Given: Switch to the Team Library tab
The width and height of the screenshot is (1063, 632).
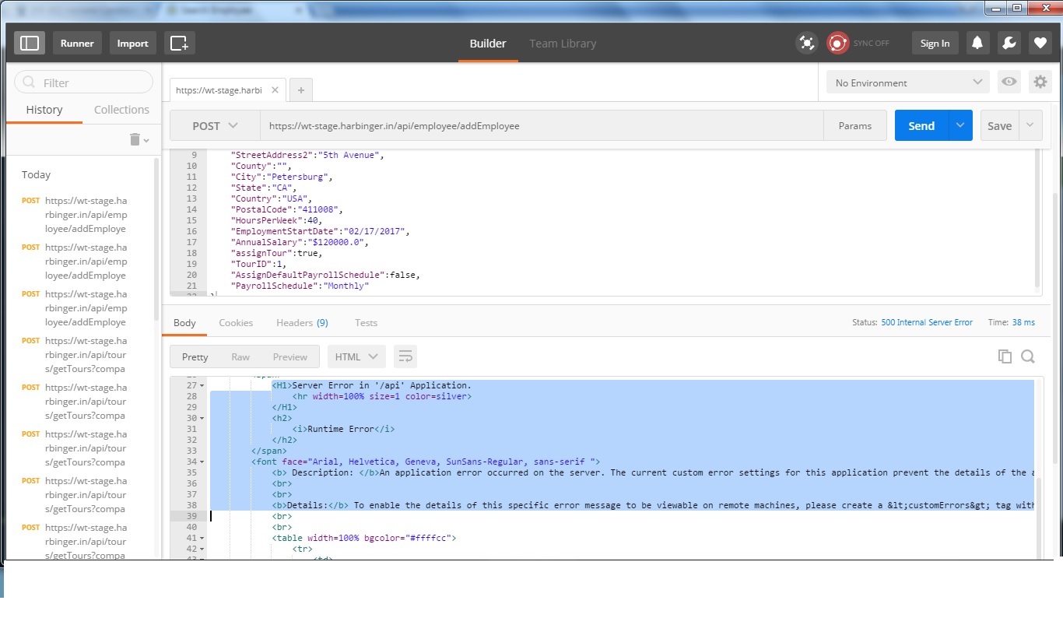Looking at the screenshot, I should [563, 44].
